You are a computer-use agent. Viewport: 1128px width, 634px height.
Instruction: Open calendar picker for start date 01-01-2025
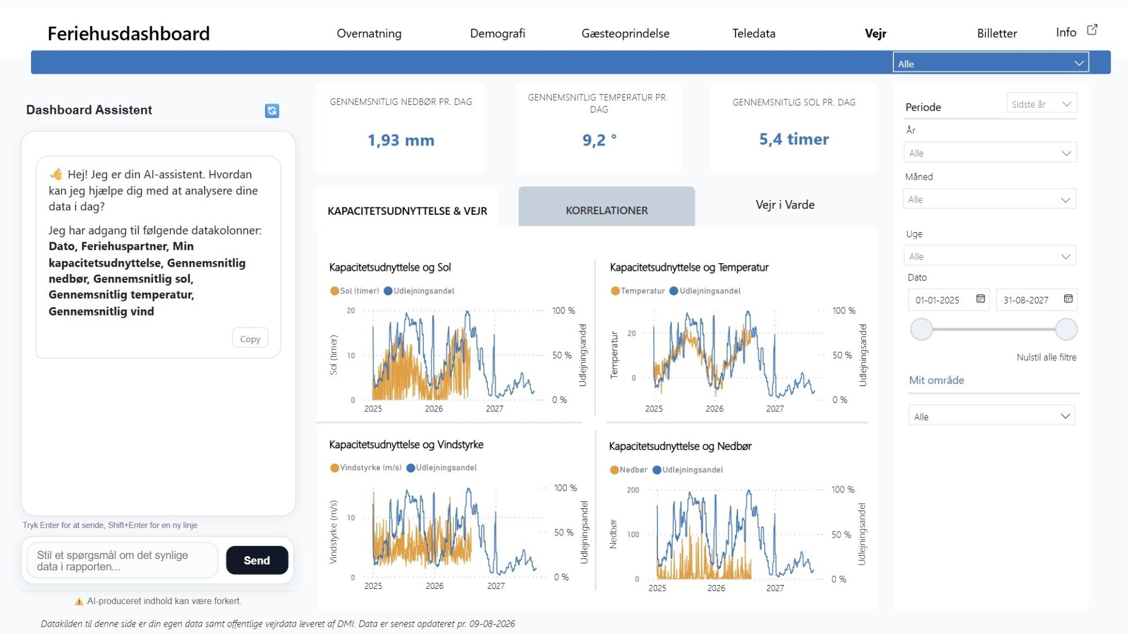click(981, 299)
